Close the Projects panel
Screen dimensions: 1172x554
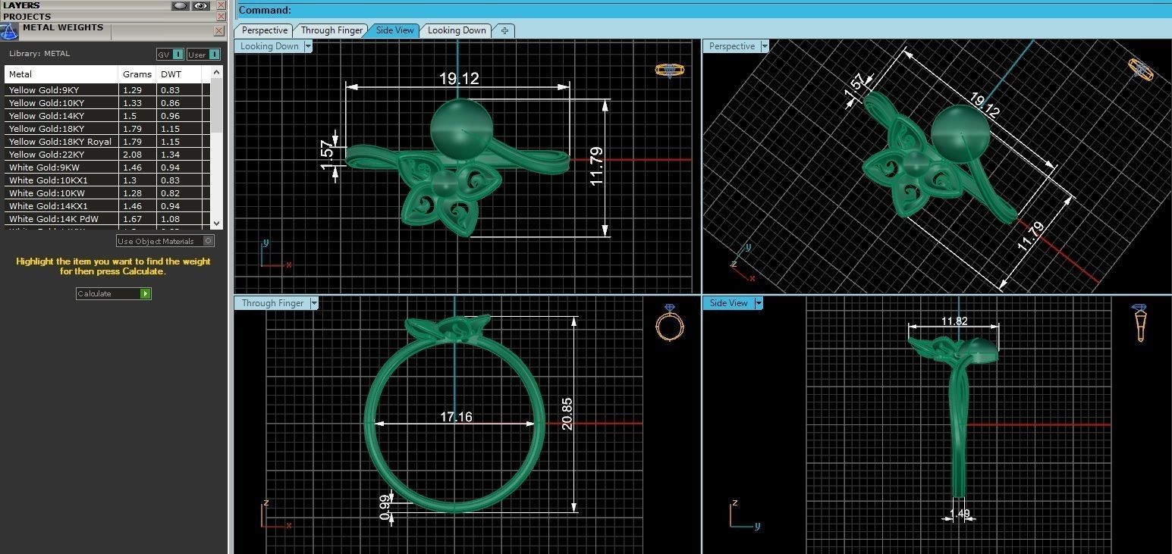click(x=221, y=16)
